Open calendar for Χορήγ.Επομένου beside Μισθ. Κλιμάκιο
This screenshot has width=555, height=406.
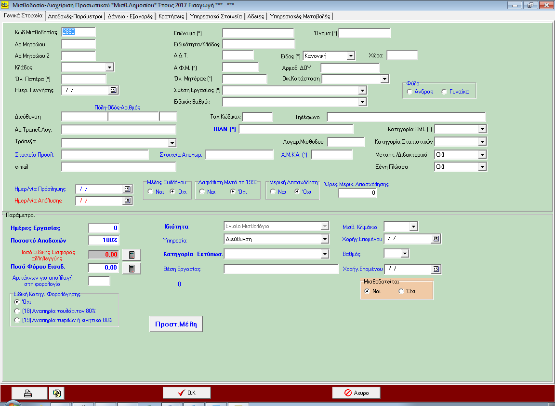[436, 239]
